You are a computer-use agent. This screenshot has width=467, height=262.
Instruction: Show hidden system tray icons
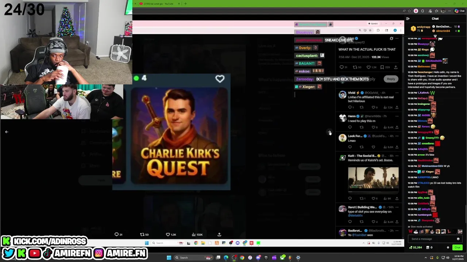click(x=425, y=258)
